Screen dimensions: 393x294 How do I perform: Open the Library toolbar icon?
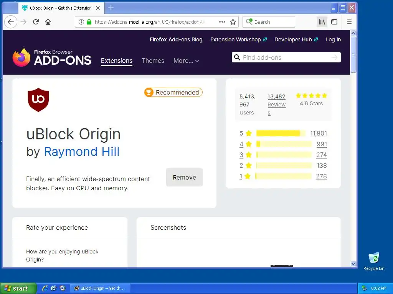pos(322,22)
